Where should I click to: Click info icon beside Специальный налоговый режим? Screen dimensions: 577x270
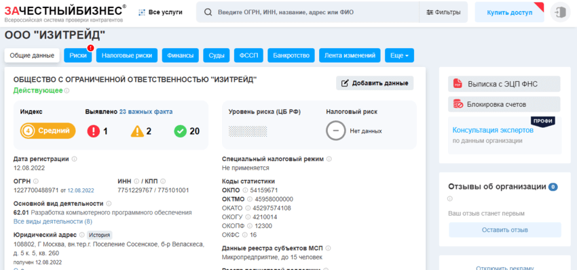coord(329,159)
